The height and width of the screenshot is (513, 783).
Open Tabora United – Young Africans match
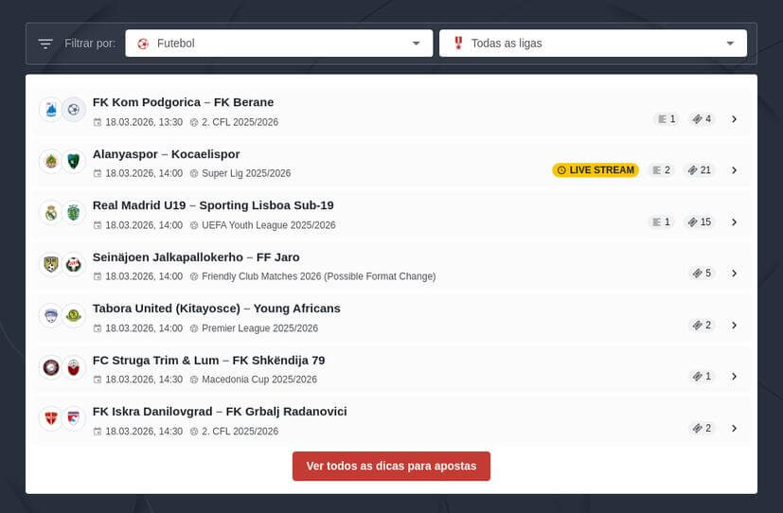[216, 309]
